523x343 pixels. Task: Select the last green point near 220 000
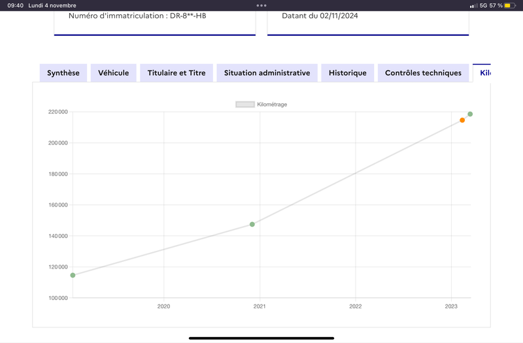[x=470, y=114]
